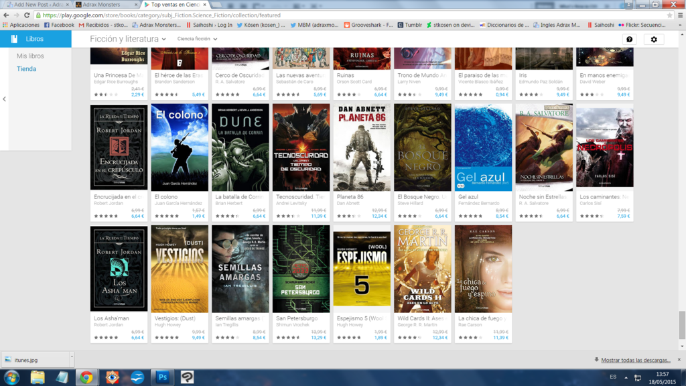Open the help question mark icon
The width and height of the screenshot is (686, 386).
tap(629, 40)
